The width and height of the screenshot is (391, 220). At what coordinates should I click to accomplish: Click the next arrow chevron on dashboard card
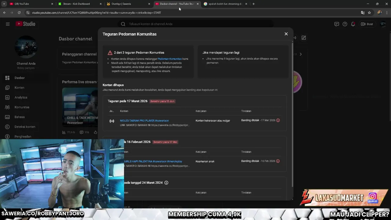(301, 54)
